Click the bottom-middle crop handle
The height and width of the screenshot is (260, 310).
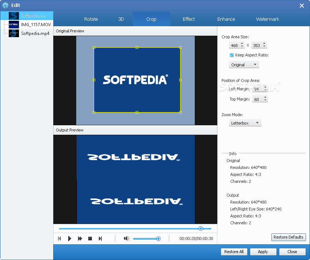point(137,112)
